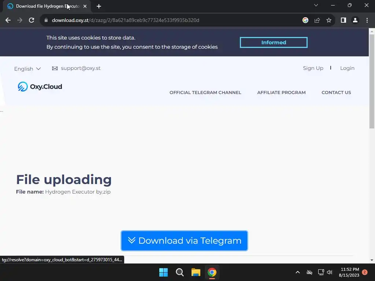Click the Oxy.Cloud logo
This screenshot has width=375, height=281.
(x=40, y=86)
